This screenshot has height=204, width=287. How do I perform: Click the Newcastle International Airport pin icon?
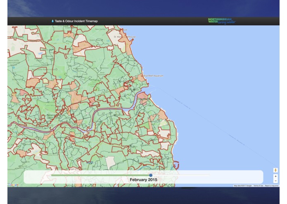pos(13,67)
